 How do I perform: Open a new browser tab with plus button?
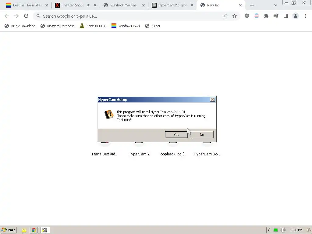[x=252, y=5]
